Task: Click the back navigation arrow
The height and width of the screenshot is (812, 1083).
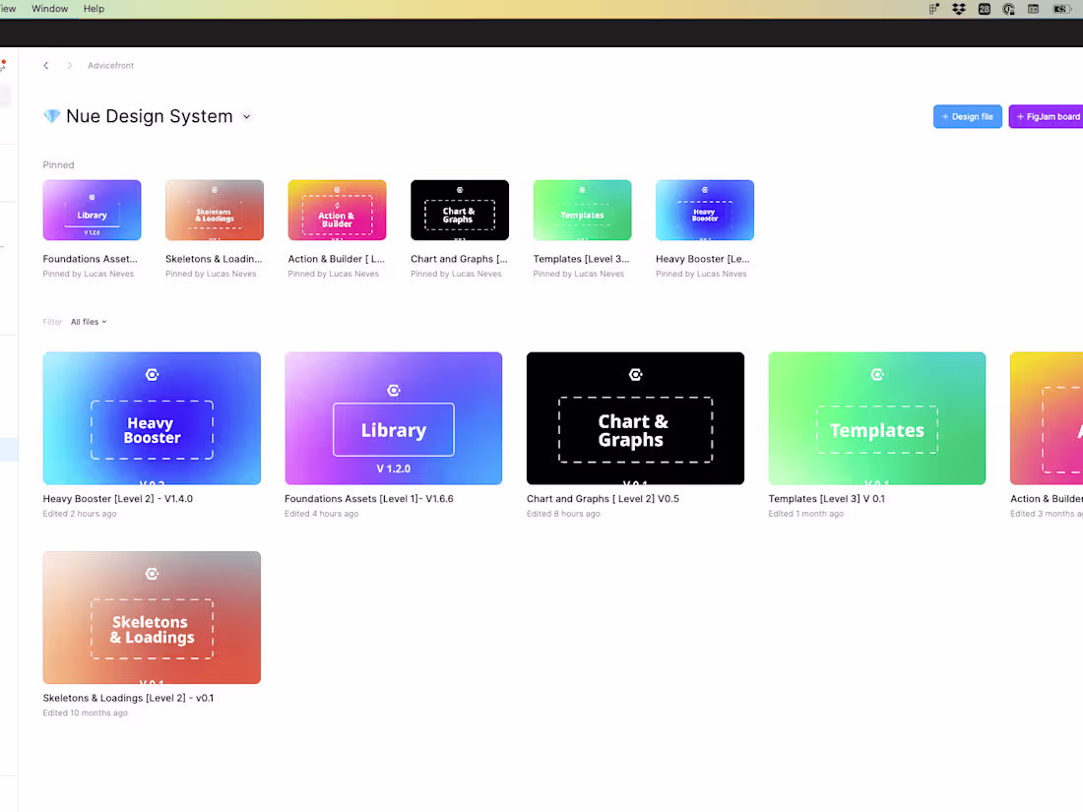Action: click(x=45, y=65)
